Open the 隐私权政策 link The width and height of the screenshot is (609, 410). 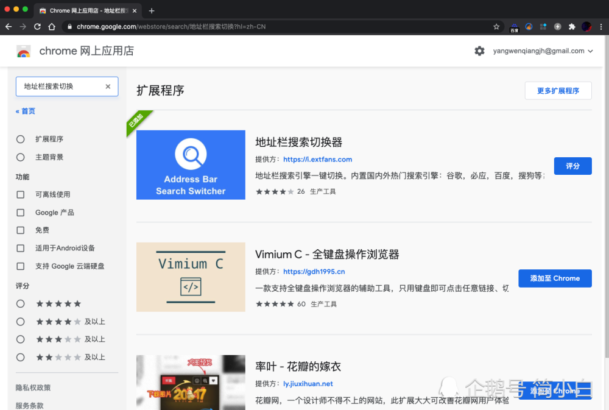(x=33, y=387)
